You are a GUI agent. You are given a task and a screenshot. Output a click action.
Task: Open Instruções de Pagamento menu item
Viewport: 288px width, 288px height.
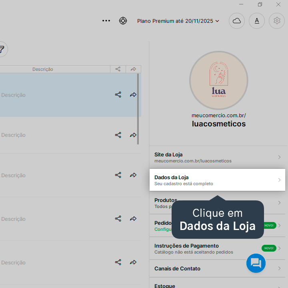coord(217,248)
